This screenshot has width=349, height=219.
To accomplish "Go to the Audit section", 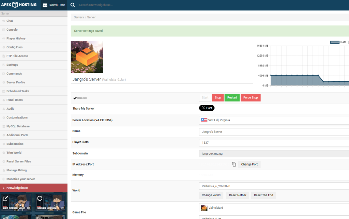I will 34,109.
